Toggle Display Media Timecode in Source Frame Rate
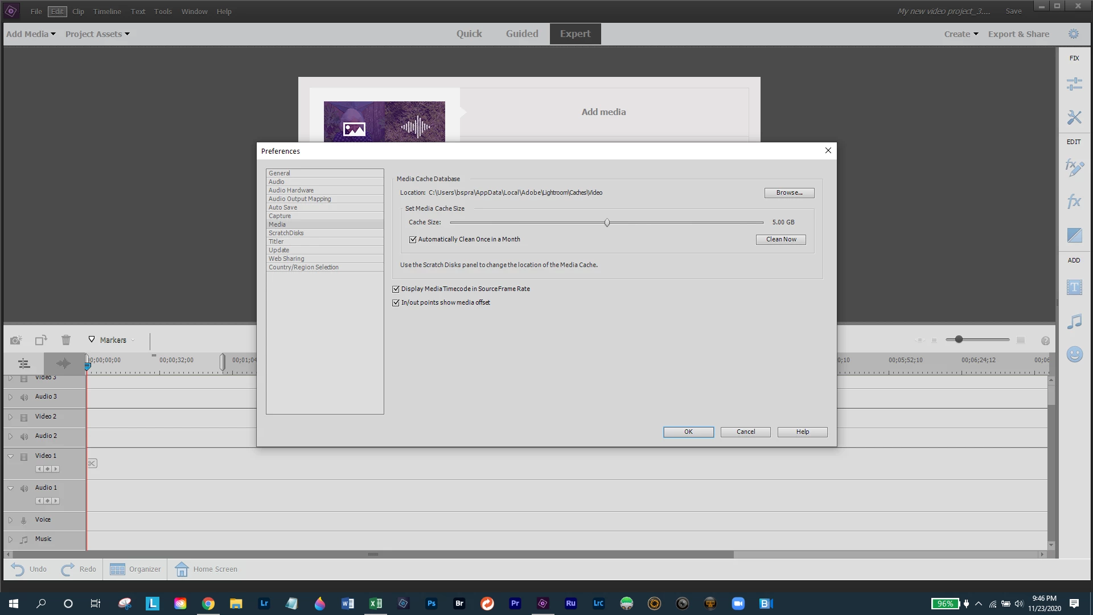Image resolution: width=1093 pixels, height=615 pixels. click(396, 289)
